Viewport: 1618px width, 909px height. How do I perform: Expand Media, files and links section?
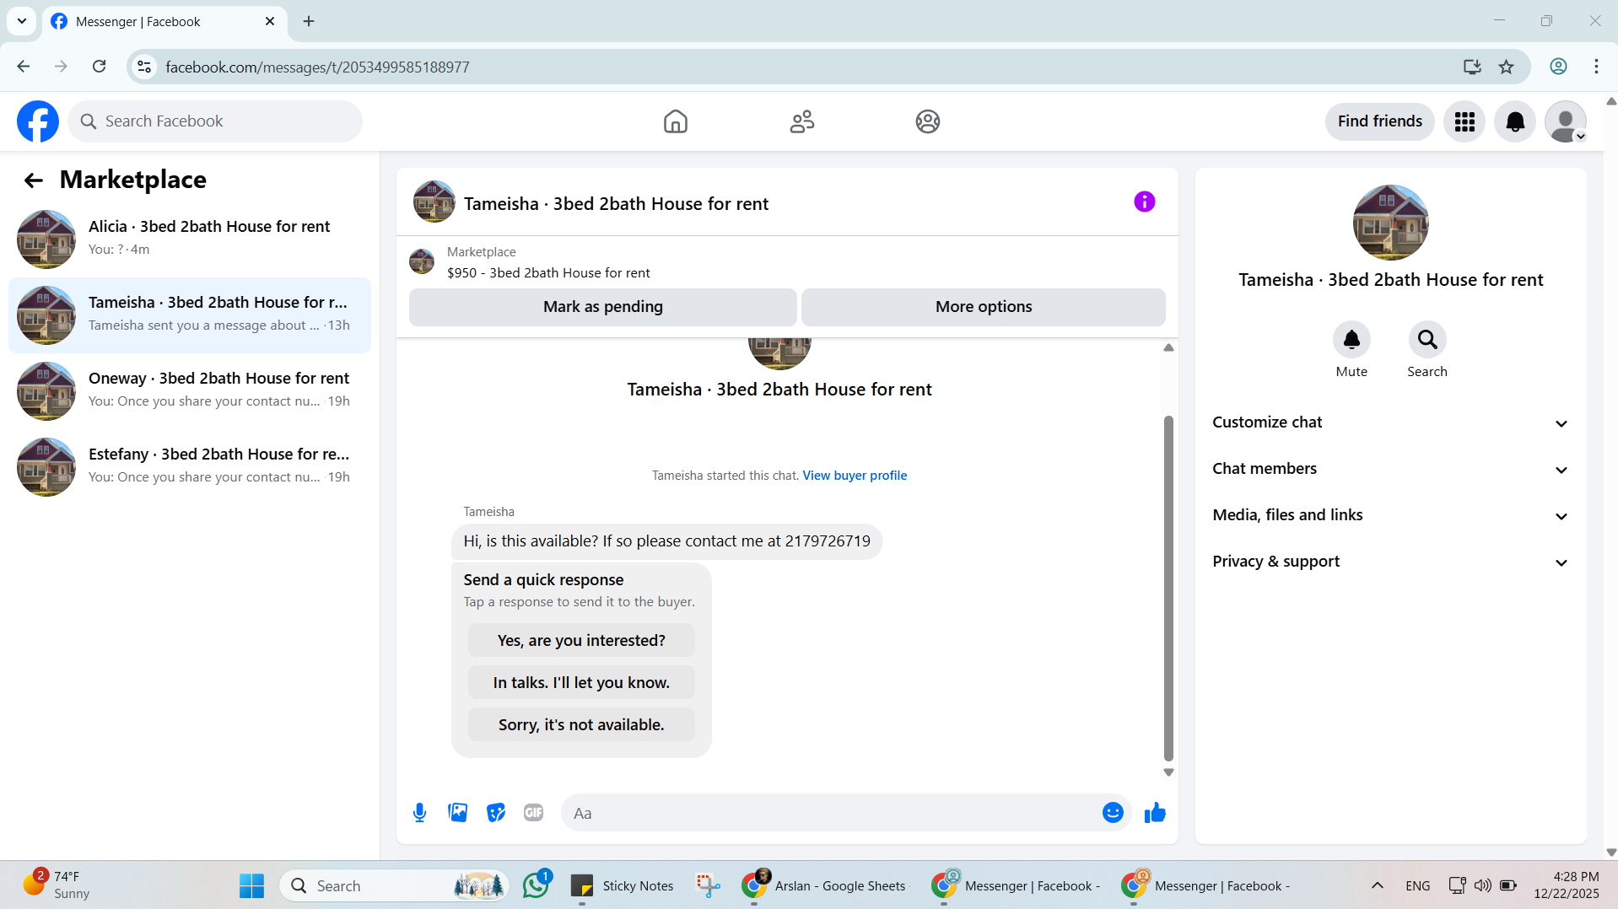click(1390, 515)
